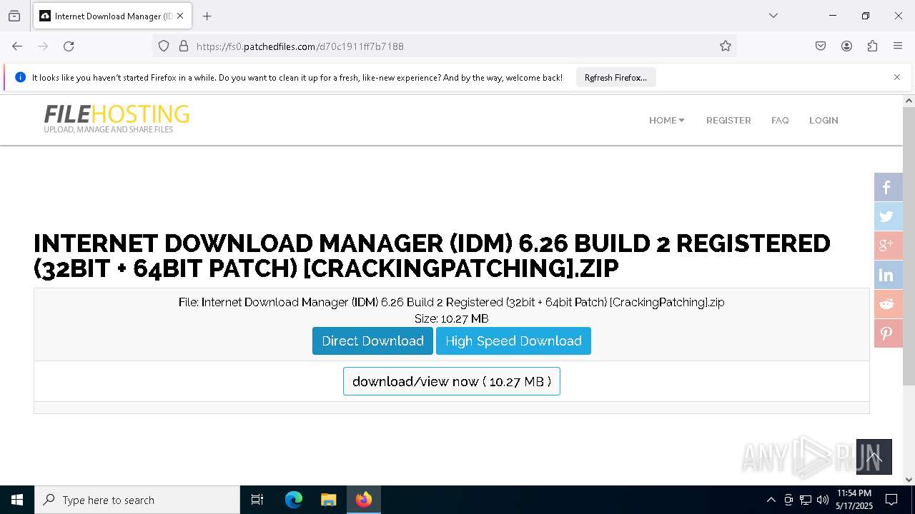Open recent browsing Firefox View icon

14,16
